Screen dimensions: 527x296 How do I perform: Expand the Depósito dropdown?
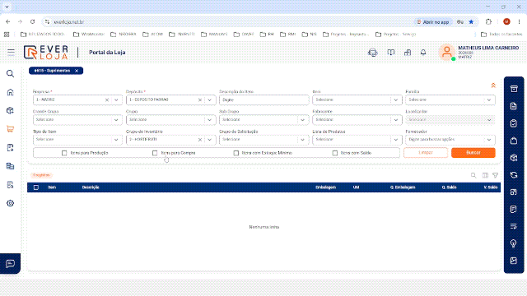click(x=209, y=100)
